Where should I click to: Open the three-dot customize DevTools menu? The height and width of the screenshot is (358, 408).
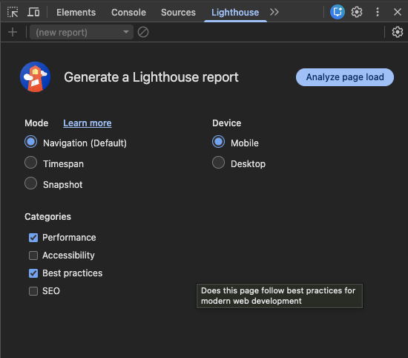point(378,12)
